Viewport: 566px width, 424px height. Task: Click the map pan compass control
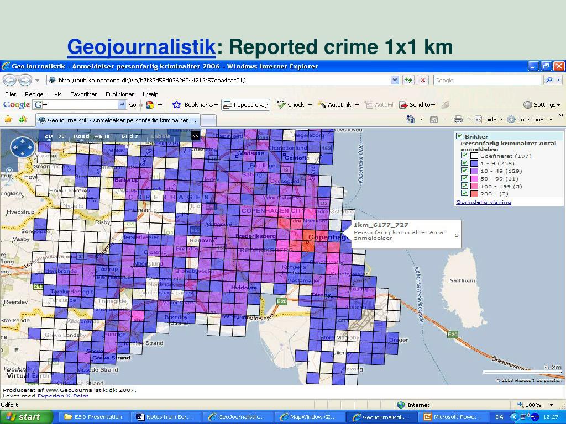click(x=22, y=147)
